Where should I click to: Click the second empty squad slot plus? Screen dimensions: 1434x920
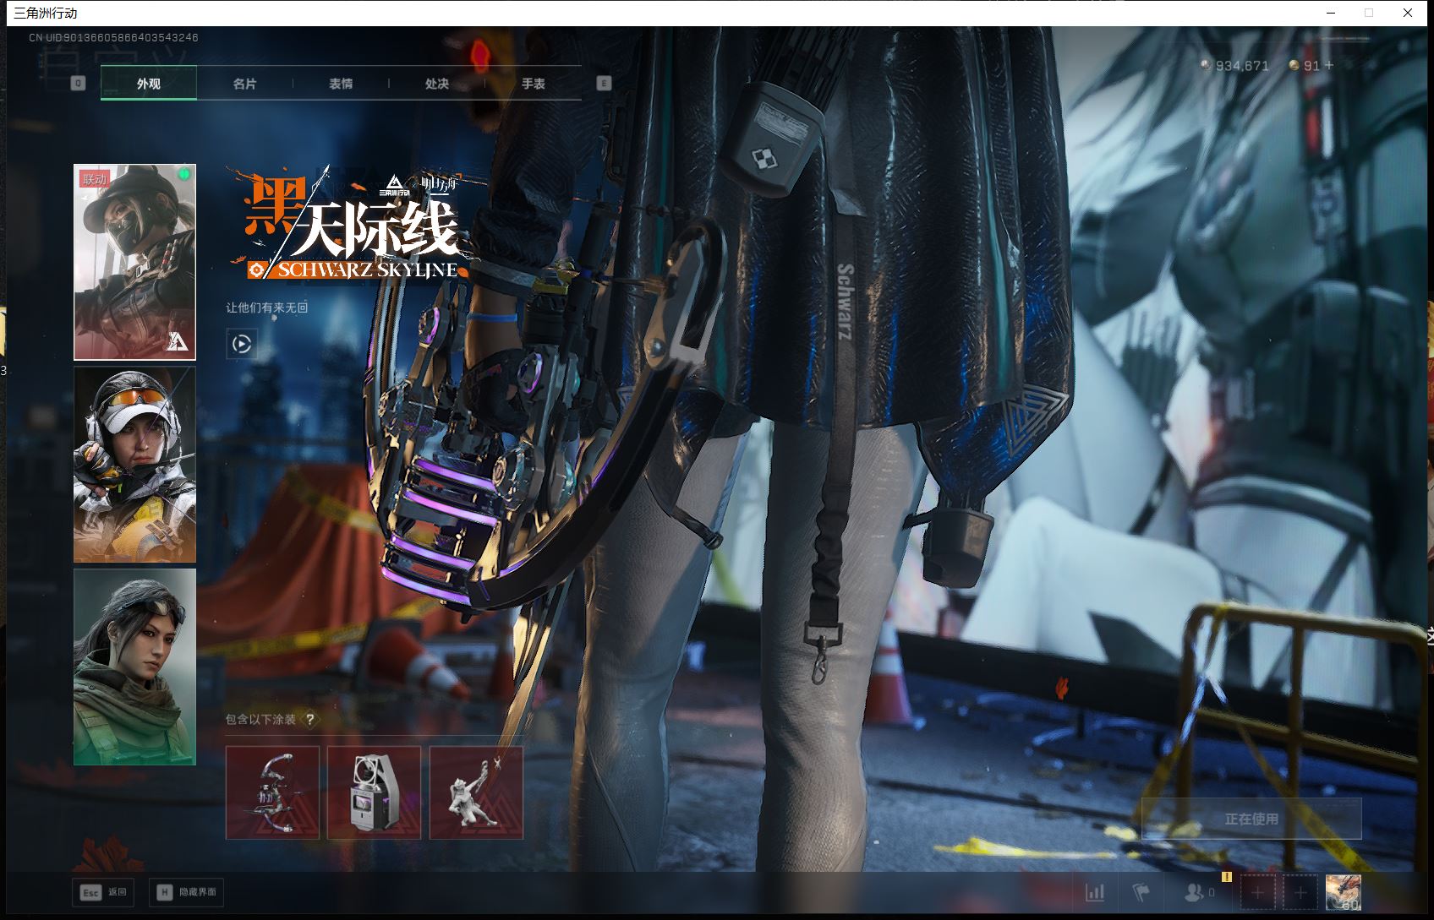(x=1300, y=892)
